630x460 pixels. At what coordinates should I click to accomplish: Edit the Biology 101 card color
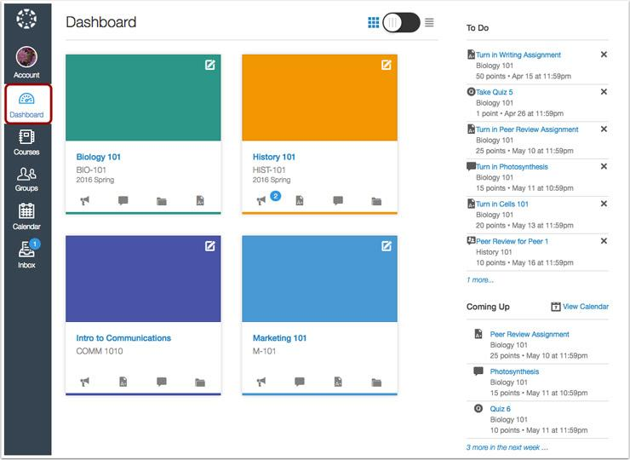pos(210,65)
